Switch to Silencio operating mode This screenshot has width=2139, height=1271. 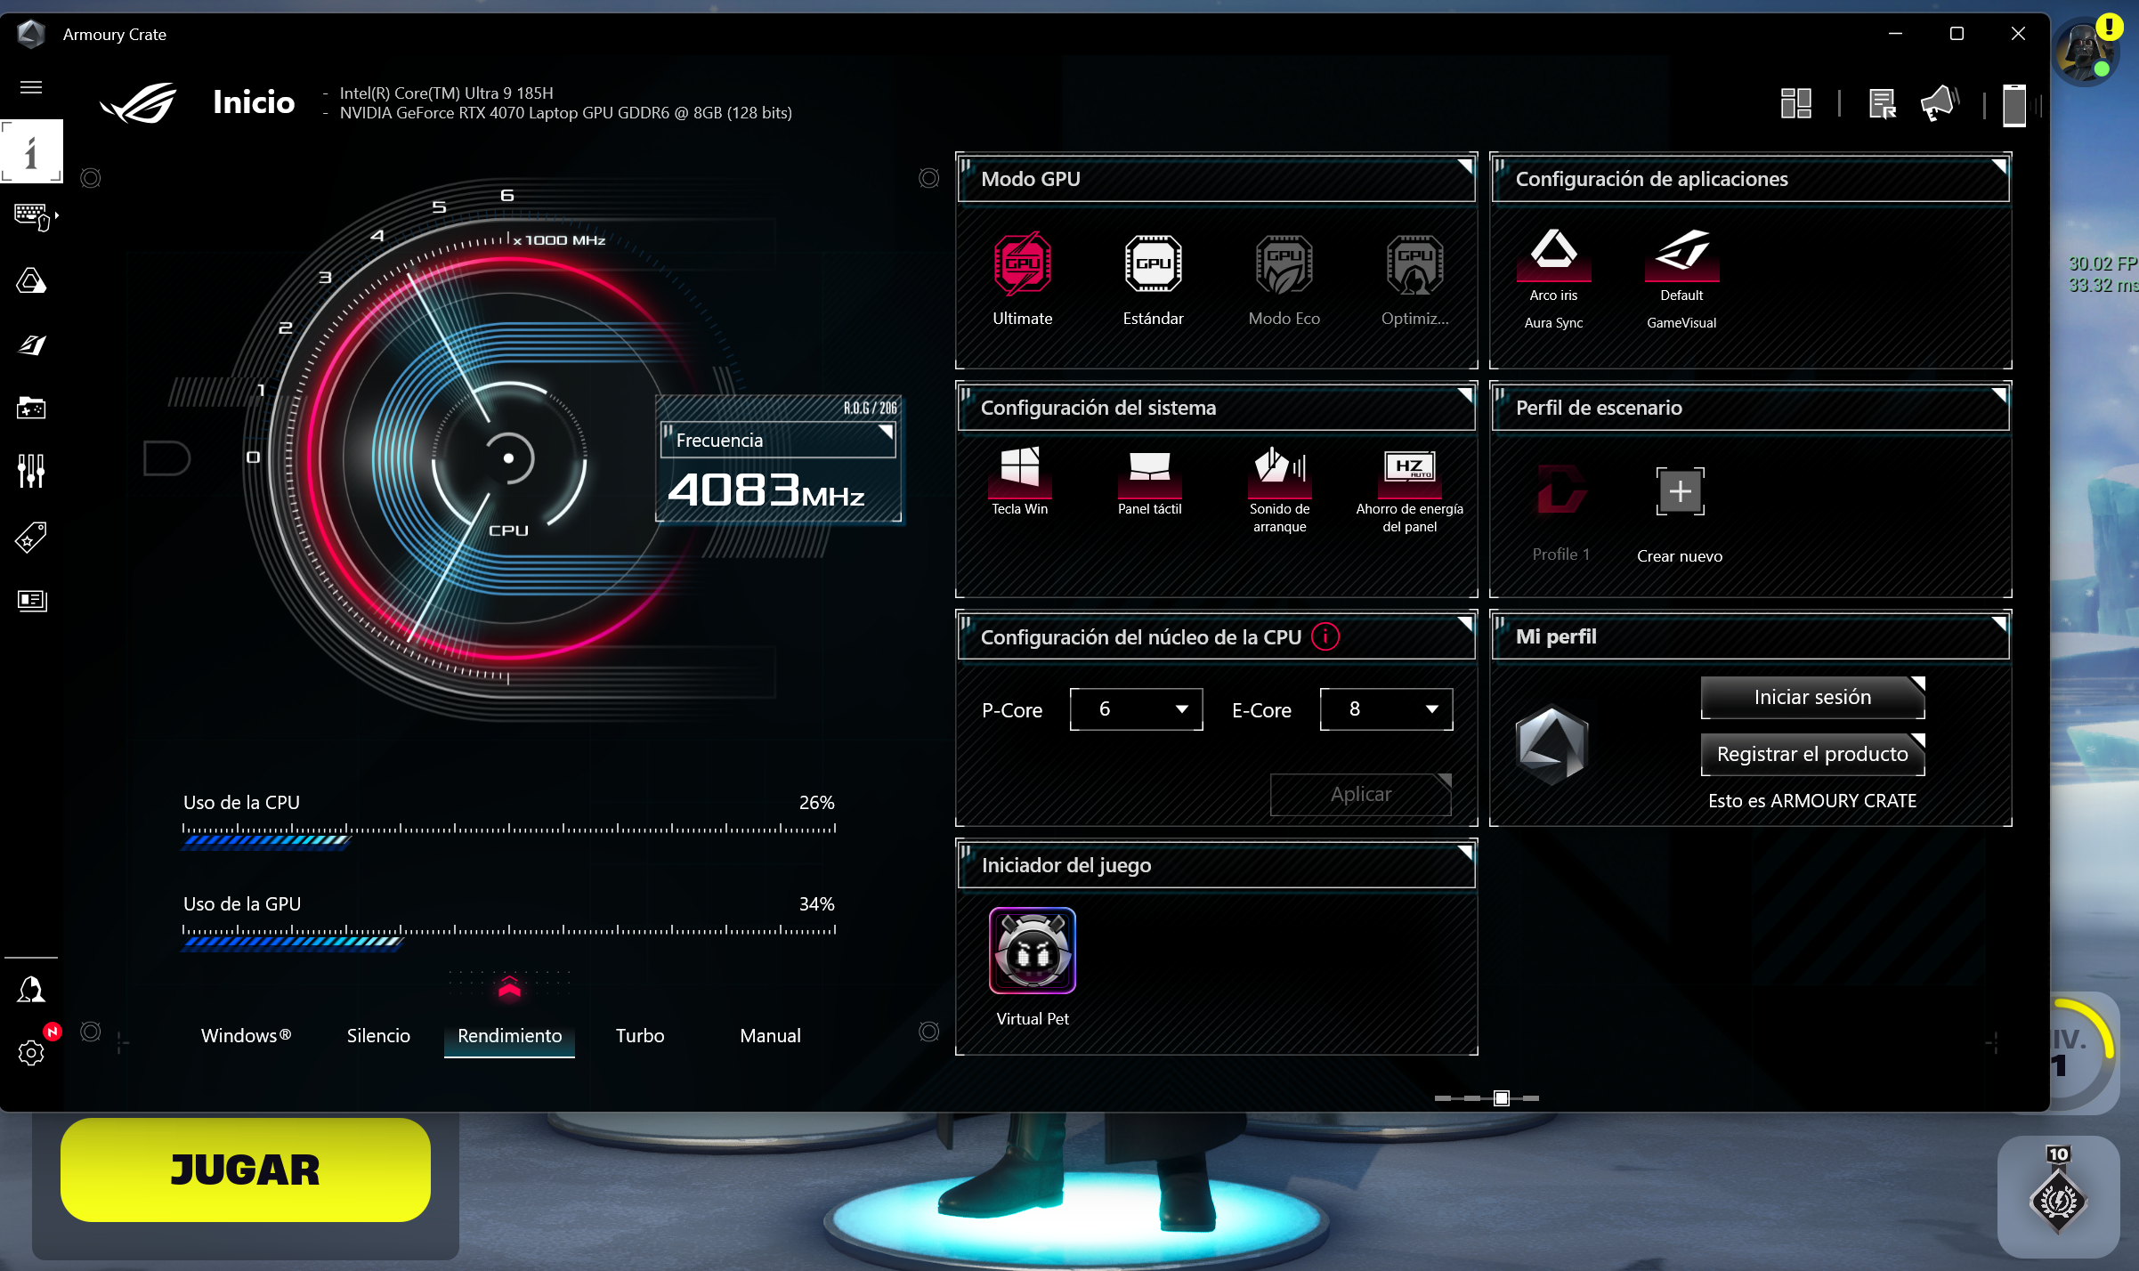(x=378, y=1035)
